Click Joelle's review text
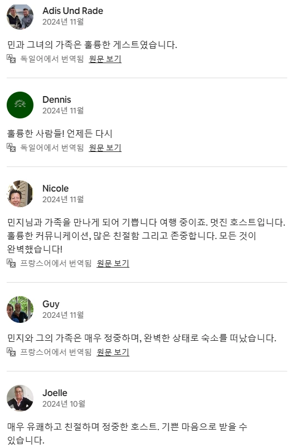This screenshot has width=300, height=448. coord(127,433)
